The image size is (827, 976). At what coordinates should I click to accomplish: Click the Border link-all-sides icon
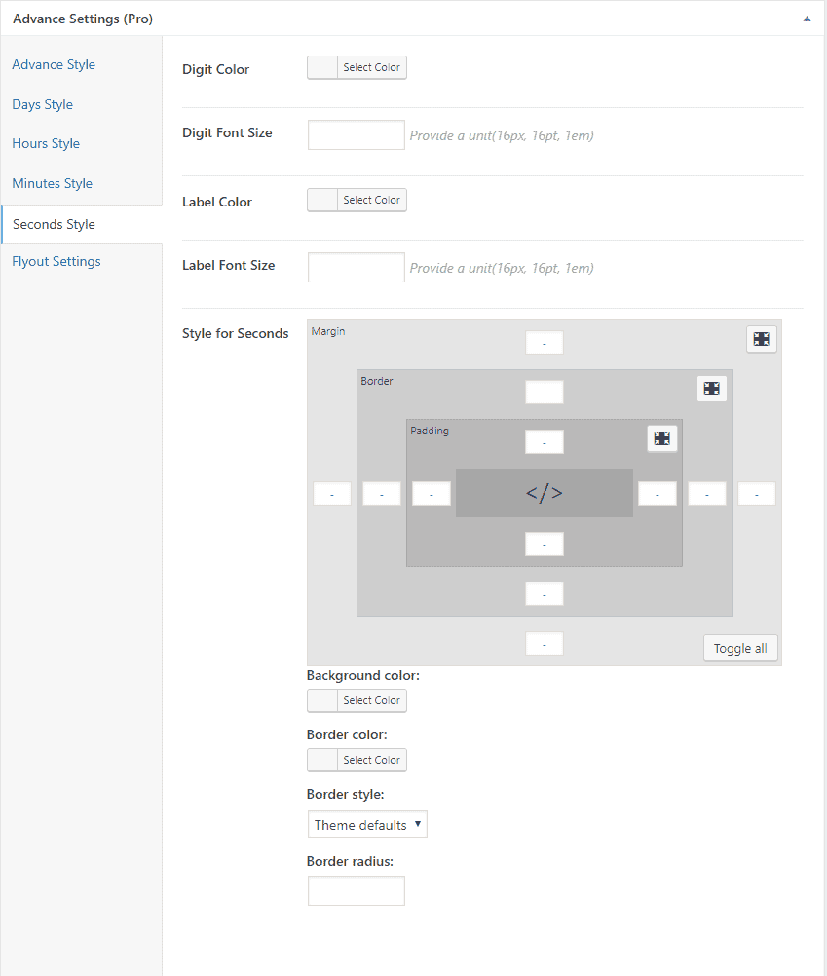[x=712, y=389]
